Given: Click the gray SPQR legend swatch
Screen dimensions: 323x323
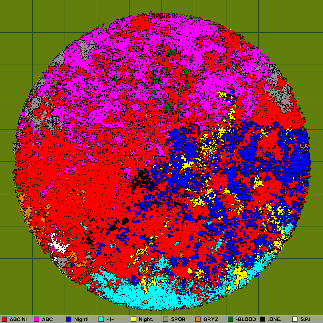Looking at the screenshot, I should pyautogui.click(x=166, y=319).
